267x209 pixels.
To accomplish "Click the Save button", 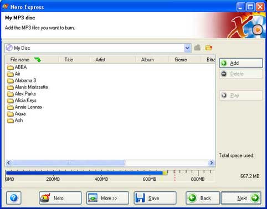I will 155,198.
